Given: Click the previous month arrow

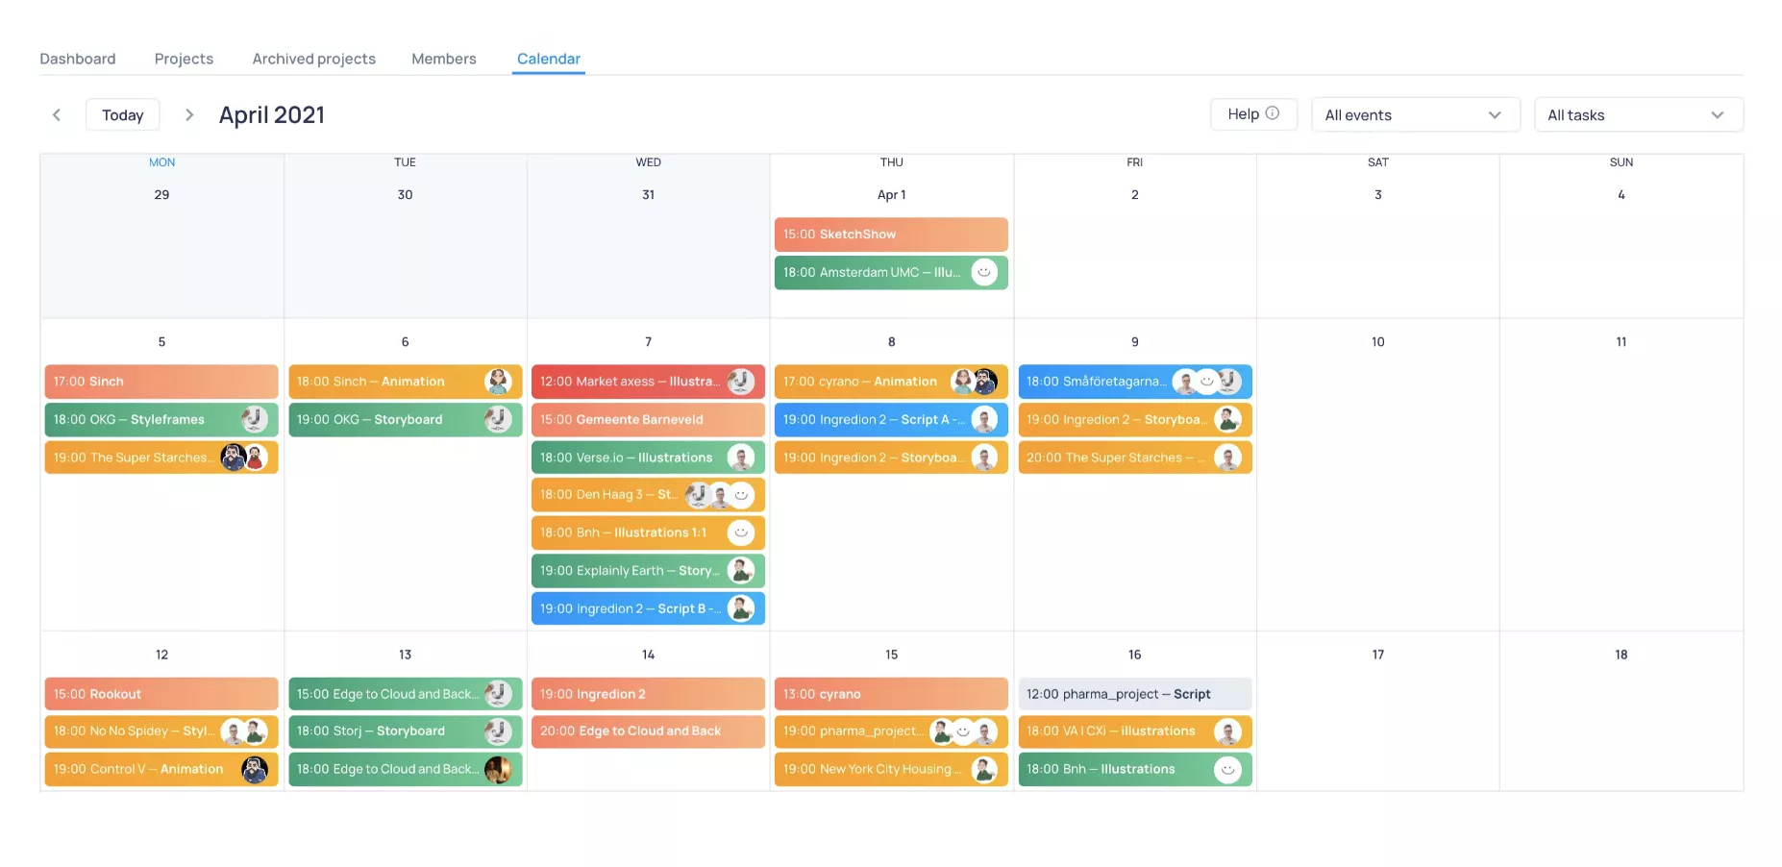Looking at the screenshot, I should (57, 115).
